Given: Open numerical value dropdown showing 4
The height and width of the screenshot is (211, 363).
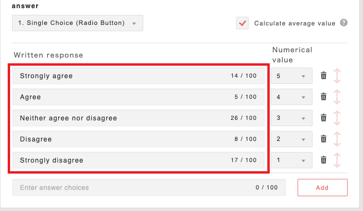Looking at the screenshot, I should (x=291, y=97).
